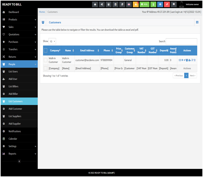Click the Home breadcrumb link

click(42, 12)
